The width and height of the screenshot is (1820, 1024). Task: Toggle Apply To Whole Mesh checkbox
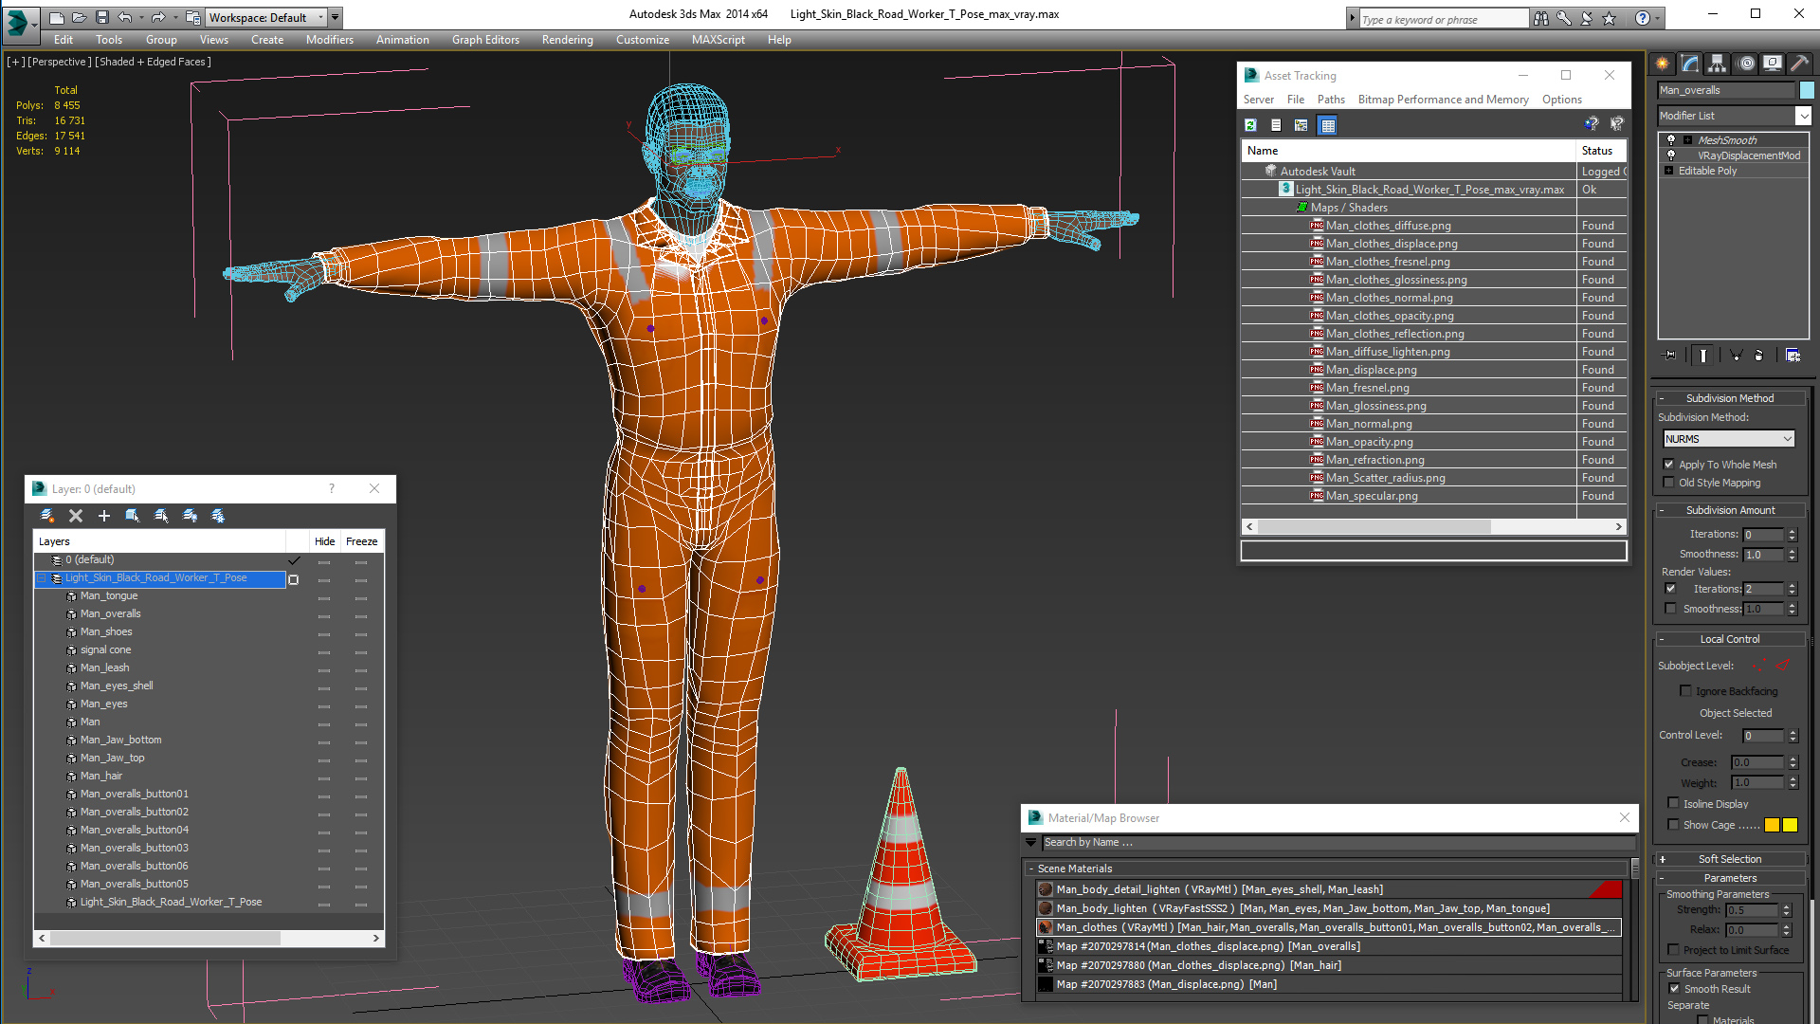[1668, 465]
